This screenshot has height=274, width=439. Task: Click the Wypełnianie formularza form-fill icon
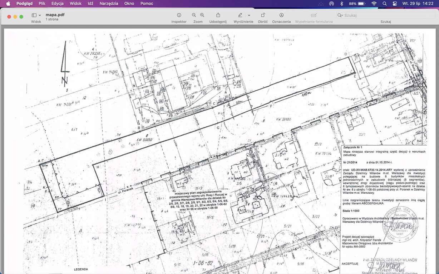[314, 15]
